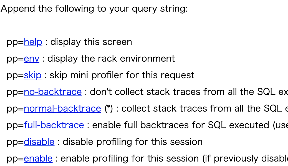Select the normal-backtrace link

click(62, 109)
